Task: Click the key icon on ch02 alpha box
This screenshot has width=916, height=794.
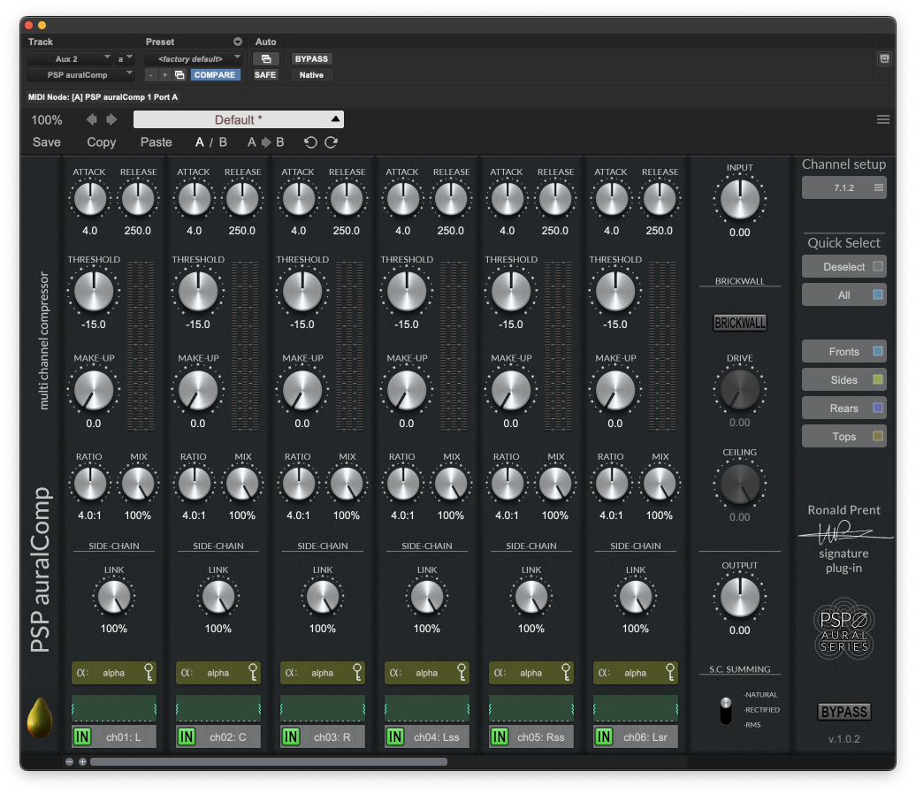Action: coord(253,673)
